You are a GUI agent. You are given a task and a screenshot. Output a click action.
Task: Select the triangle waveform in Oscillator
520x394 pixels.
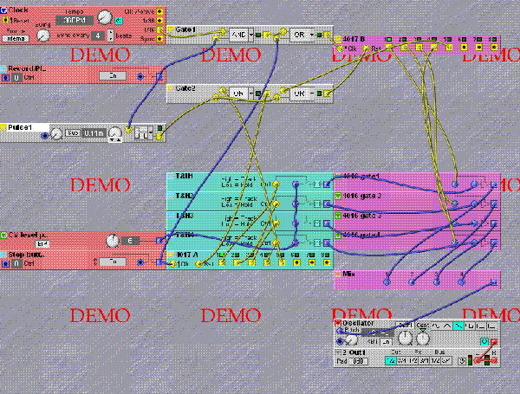tap(447, 326)
